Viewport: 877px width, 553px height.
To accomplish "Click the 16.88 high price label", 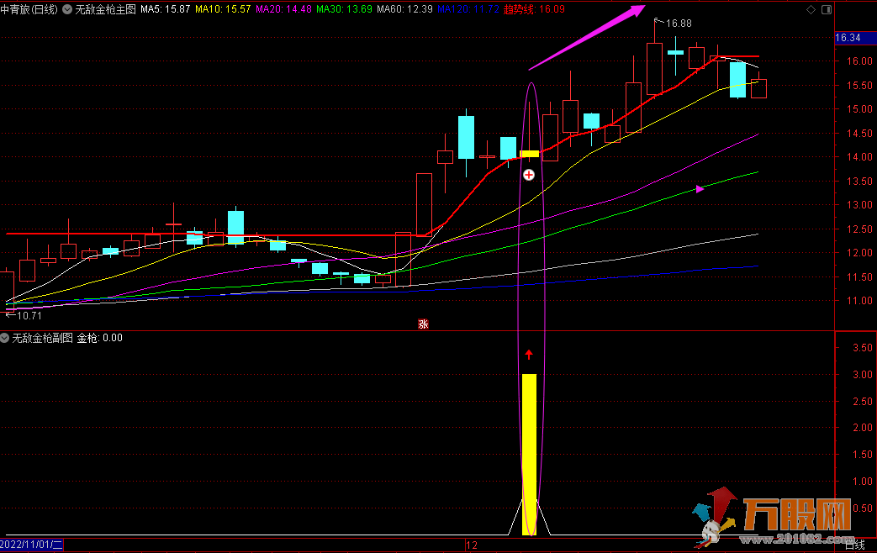I will pyautogui.click(x=679, y=24).
